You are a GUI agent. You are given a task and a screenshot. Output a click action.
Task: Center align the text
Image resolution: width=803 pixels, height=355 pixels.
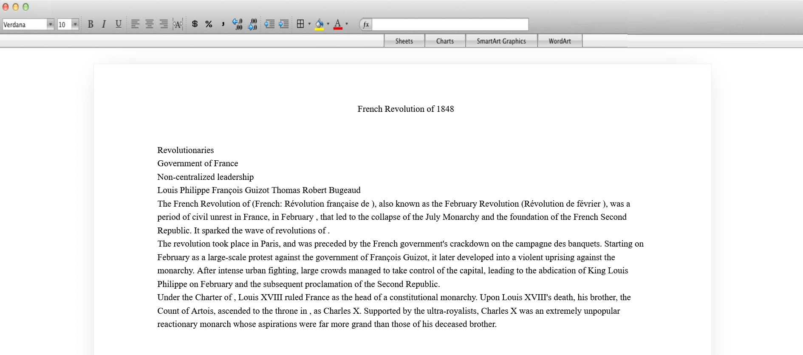(150, 24)
